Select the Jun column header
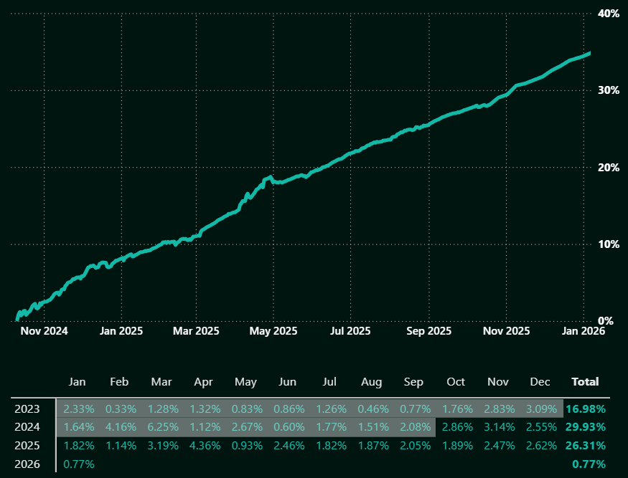 (287, 382)
